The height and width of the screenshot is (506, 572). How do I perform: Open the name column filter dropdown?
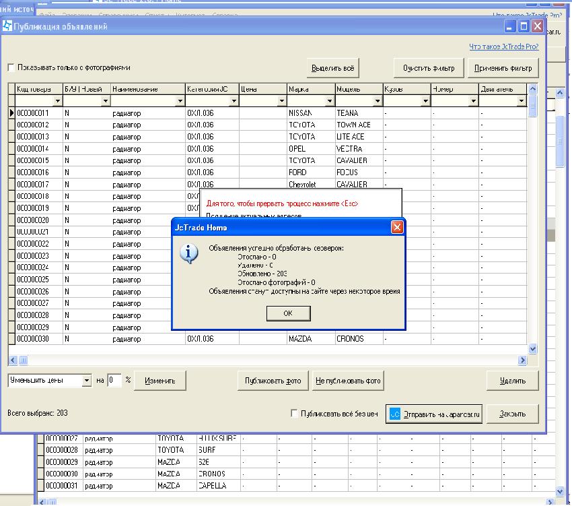click(180, 101)
